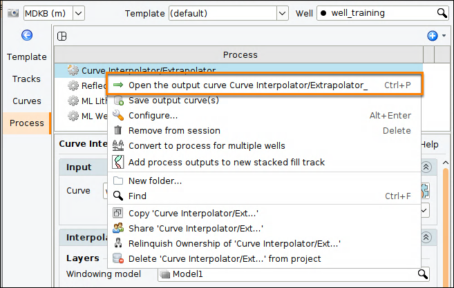Switch to the Curves sidebar tab
The image size is (454, 288).
pyautogui.click(x=27, y=101)
